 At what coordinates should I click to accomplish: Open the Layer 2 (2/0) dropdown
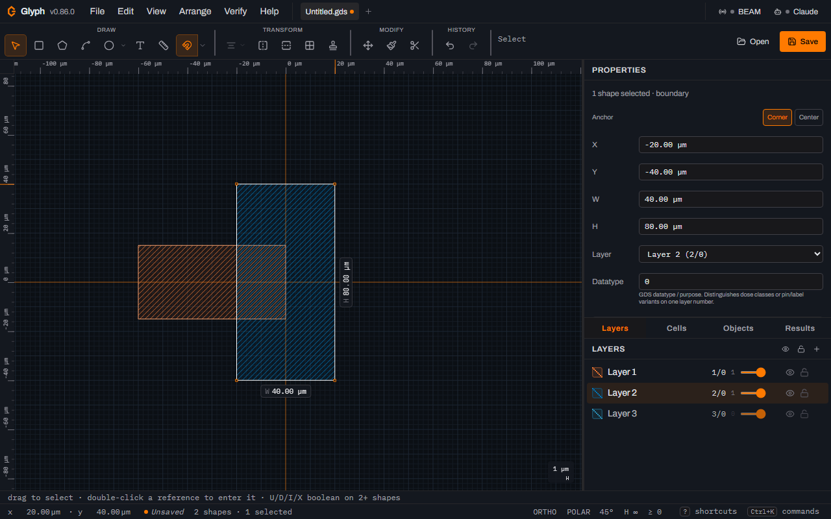(731, 254)
